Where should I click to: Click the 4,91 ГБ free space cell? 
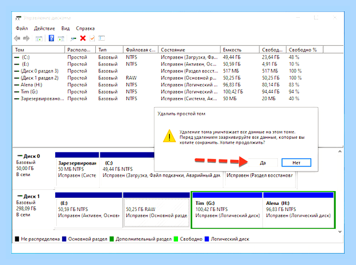click(269, 64)
